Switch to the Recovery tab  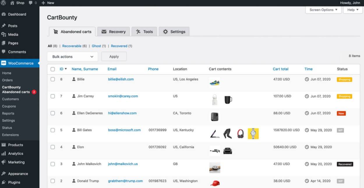(113, 32)
